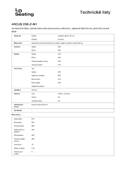Select the 'Tloušťka stěny' value '2.5'

pos(59,101)
